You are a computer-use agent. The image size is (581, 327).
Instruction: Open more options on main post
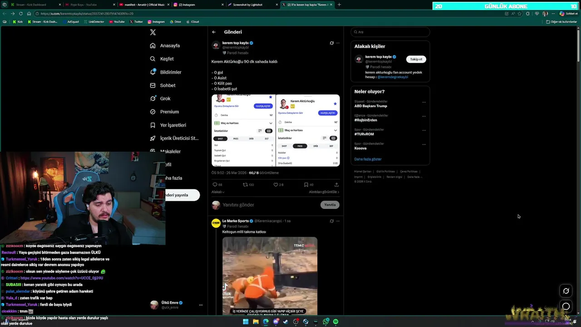point(338,43)
